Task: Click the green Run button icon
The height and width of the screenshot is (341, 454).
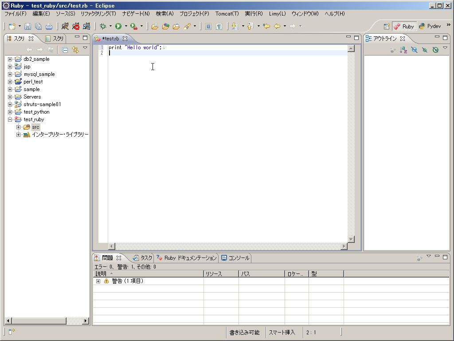Action: (118, 26)
